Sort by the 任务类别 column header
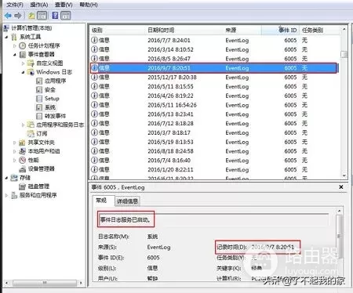This screenshot has height=293, width=353. coord(319,30)
